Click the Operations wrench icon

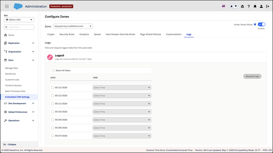coord(5,120)
